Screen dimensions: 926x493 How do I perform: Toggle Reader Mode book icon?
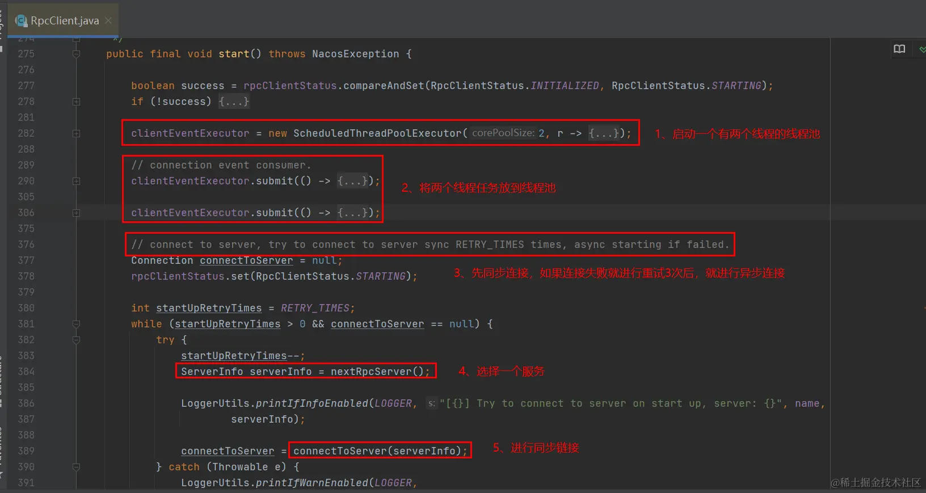click(899, 49)
